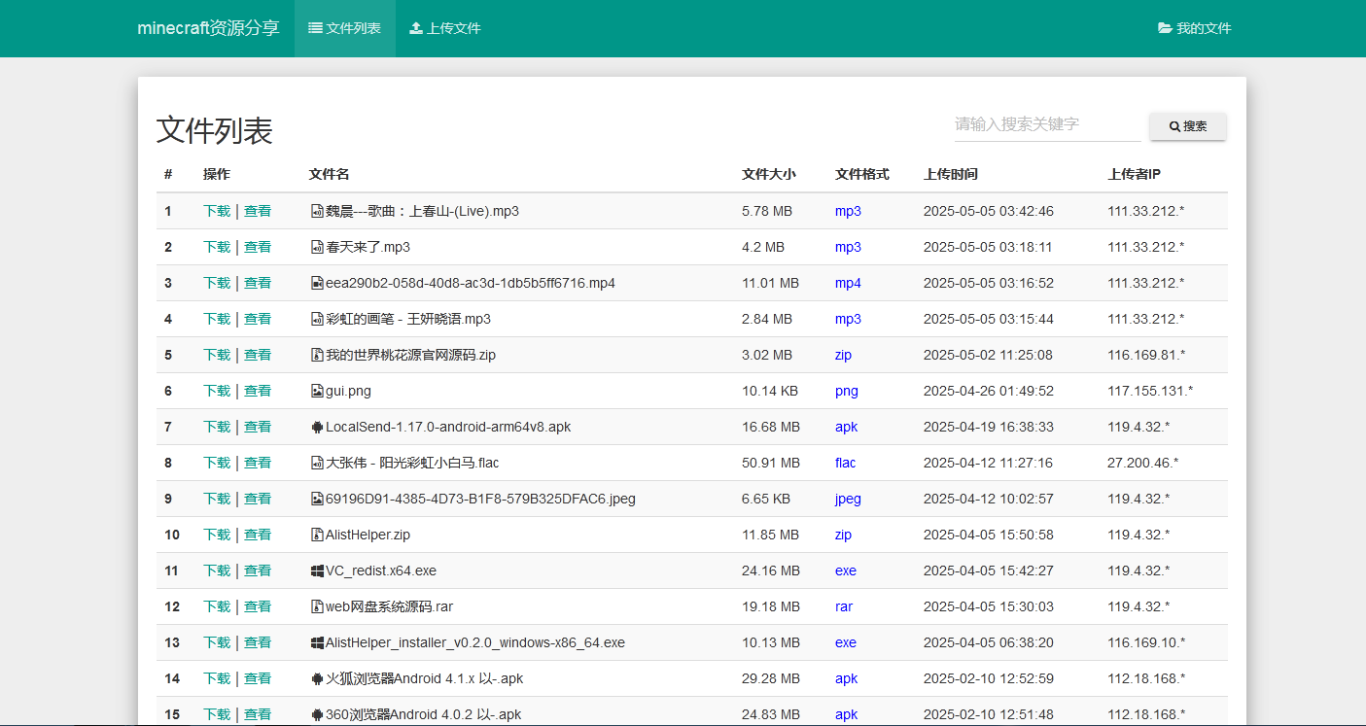Viewport: 1366px width, 726px height.
Task: Download web网盘系统源码.rar file
Action: click(217, 606)
